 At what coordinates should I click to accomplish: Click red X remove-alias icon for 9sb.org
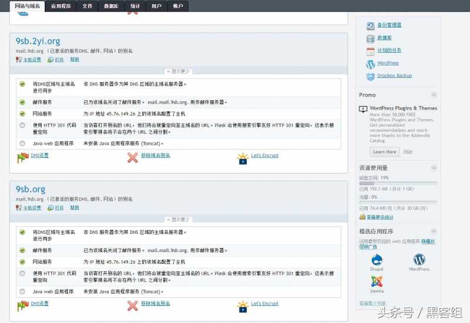click(133, 305)
